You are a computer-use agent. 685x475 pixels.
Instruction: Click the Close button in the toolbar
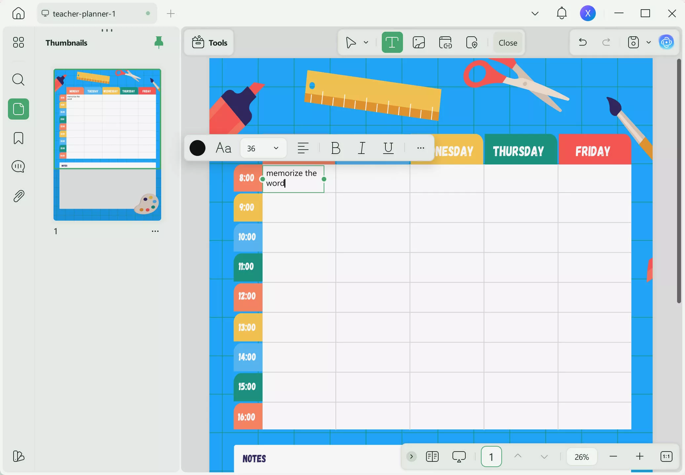(507, 42)
